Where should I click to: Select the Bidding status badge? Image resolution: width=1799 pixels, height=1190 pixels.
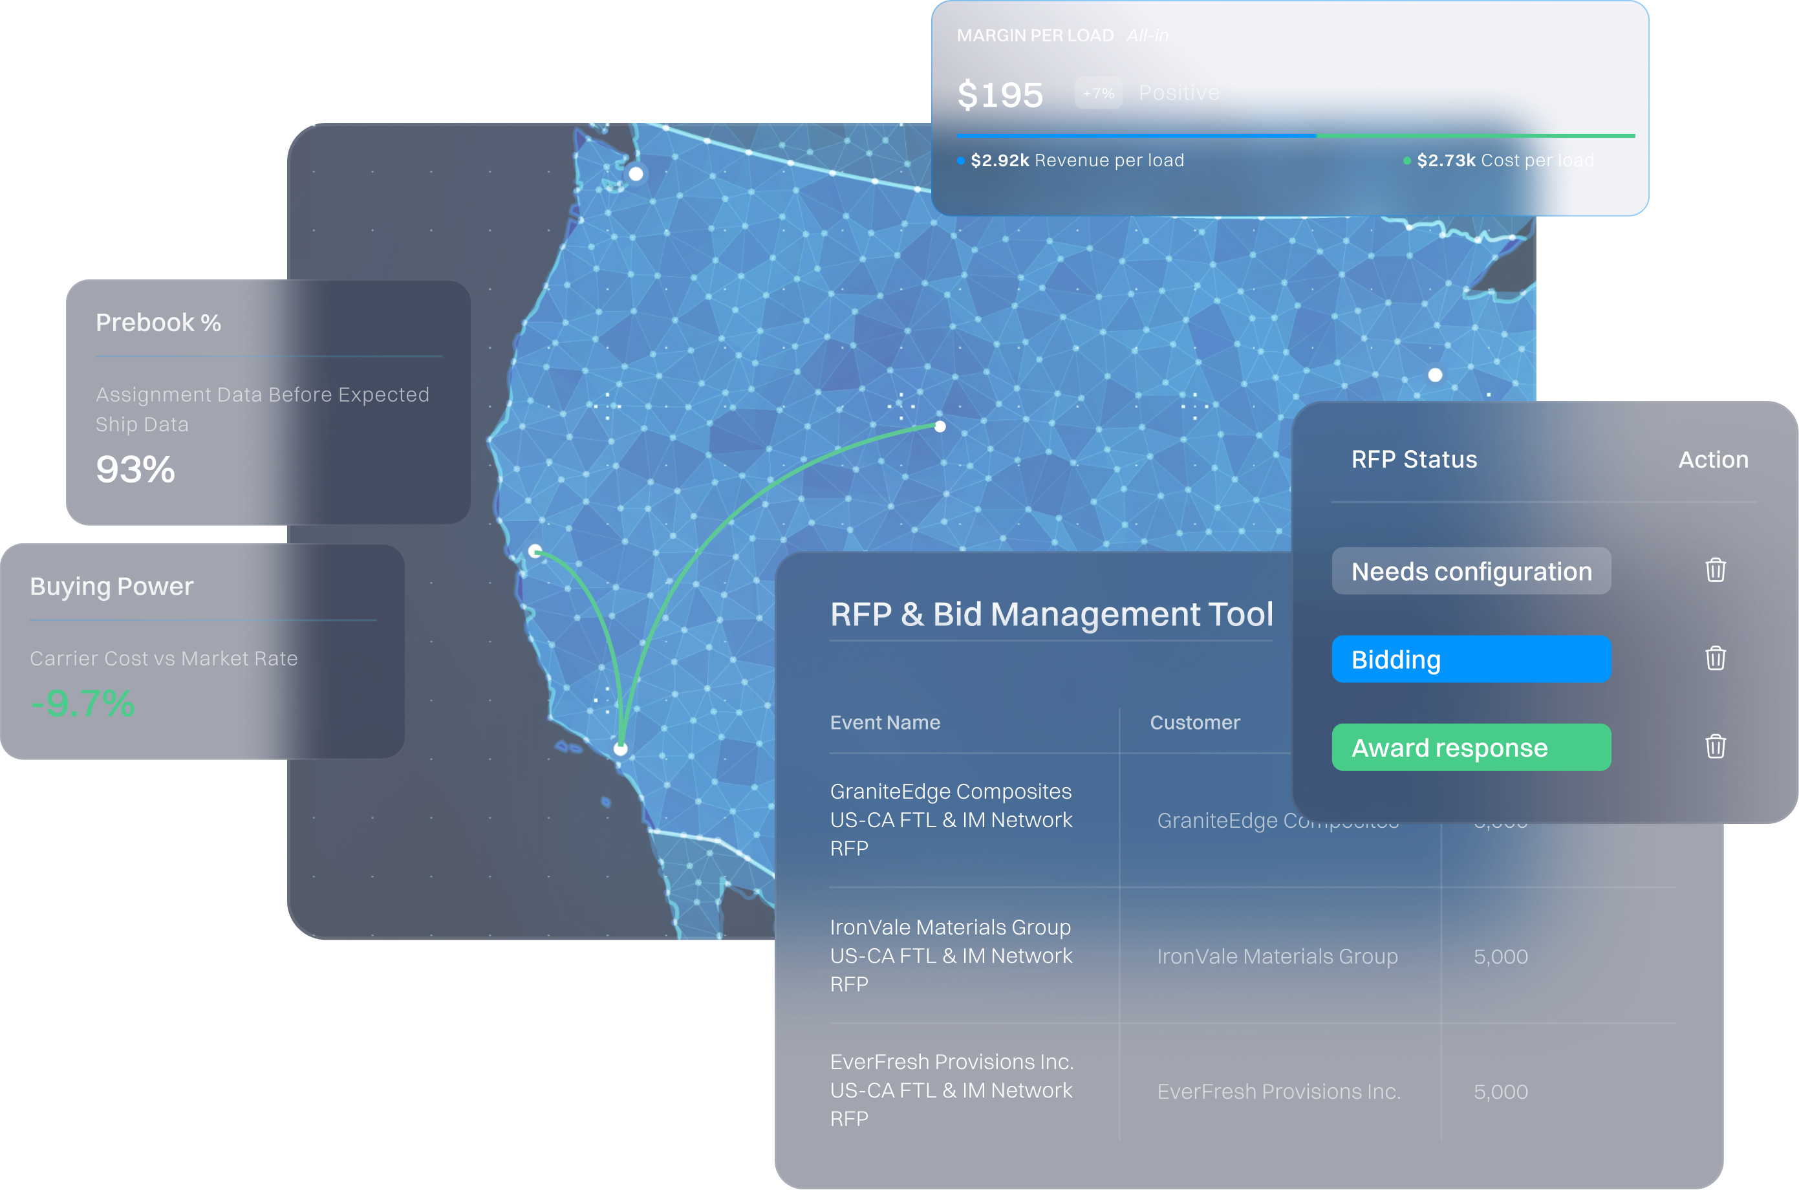[x=1470, y=660]
